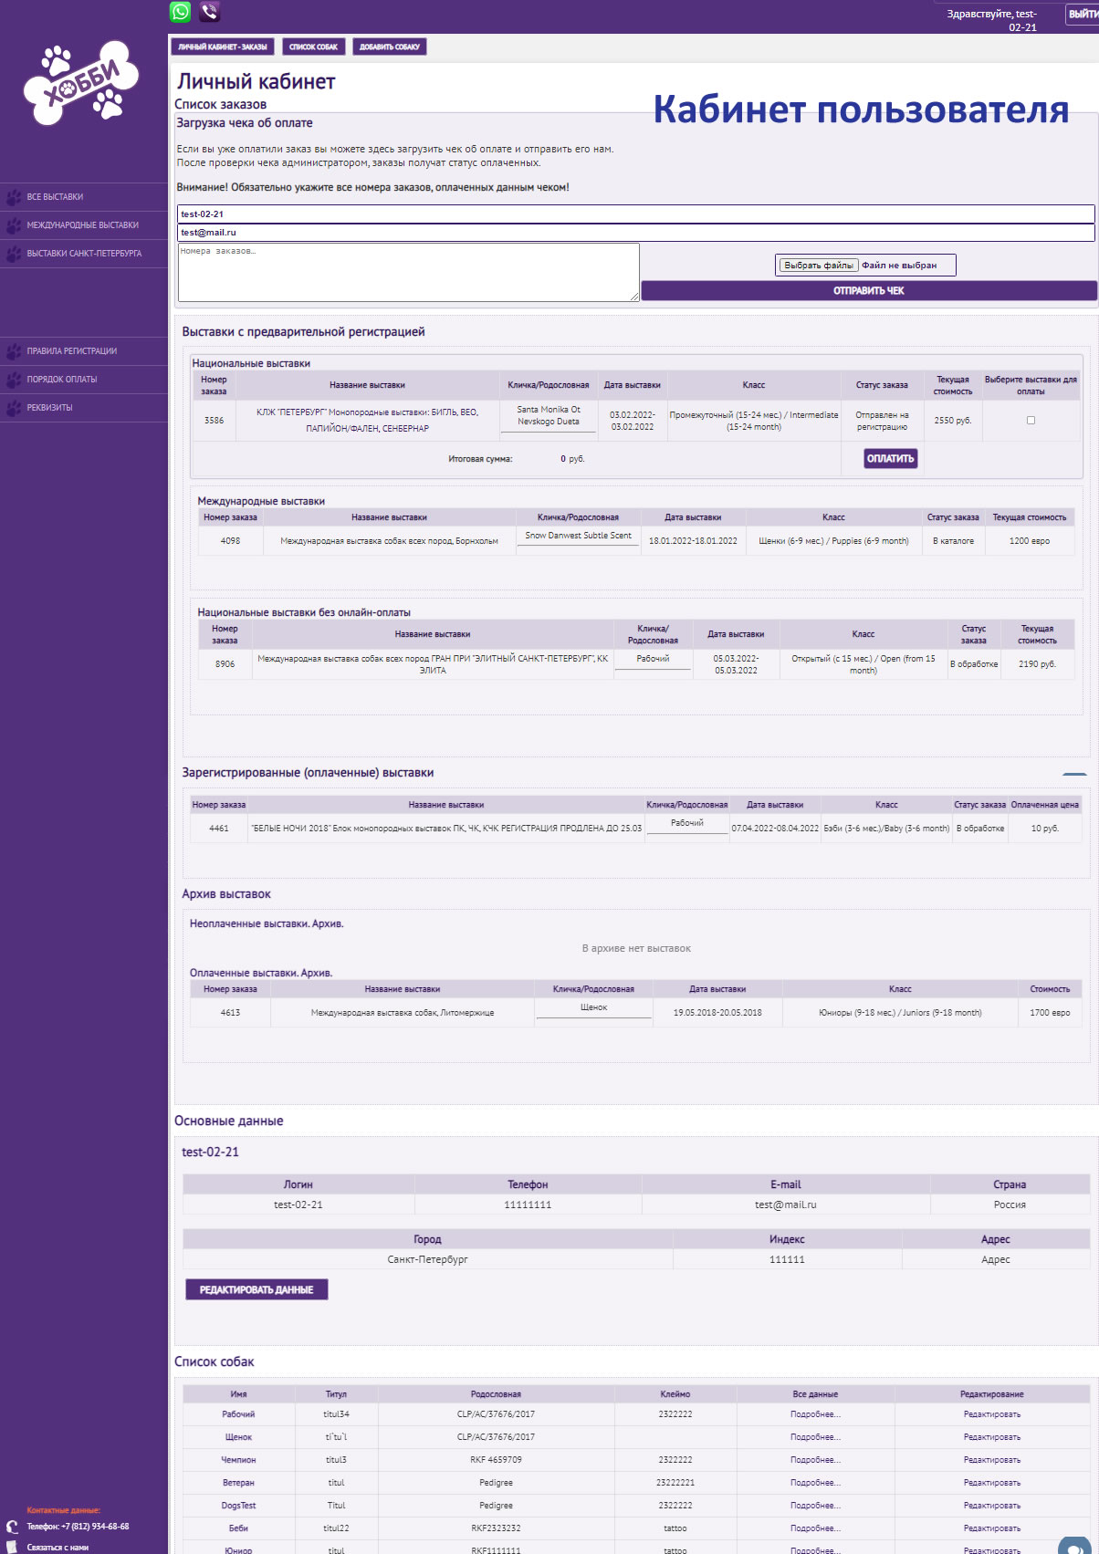
Task: Click paw icon beside Реквизиты
Action: click(14, 408)
